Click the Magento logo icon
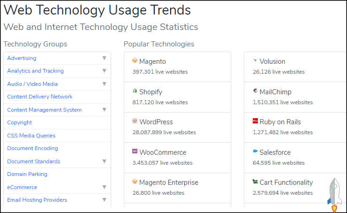 pos(135,61)
